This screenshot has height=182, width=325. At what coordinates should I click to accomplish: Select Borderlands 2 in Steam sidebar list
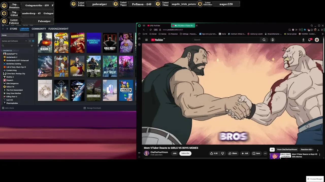tap(12, 57)
